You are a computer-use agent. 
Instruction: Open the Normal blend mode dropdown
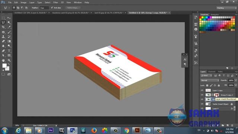pos(210,80)
